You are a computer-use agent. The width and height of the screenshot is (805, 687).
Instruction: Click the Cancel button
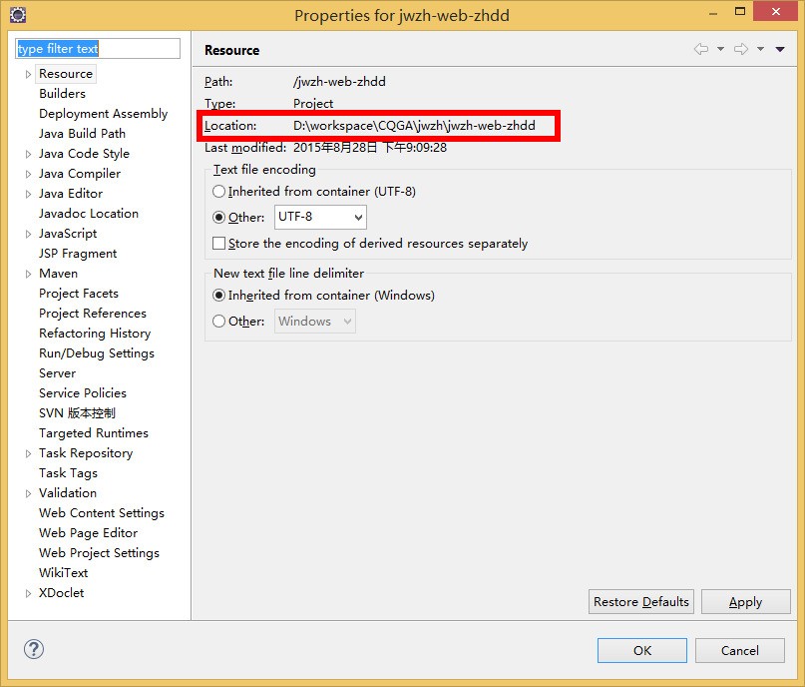tap(740, 650)
